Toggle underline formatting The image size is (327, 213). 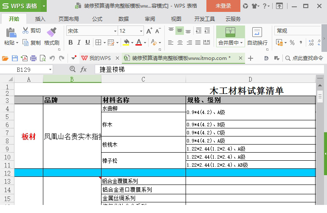(87, 43)
